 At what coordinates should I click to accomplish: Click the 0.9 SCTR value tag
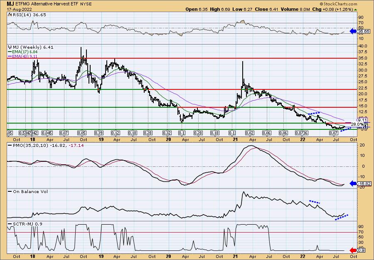click(362, 250)
